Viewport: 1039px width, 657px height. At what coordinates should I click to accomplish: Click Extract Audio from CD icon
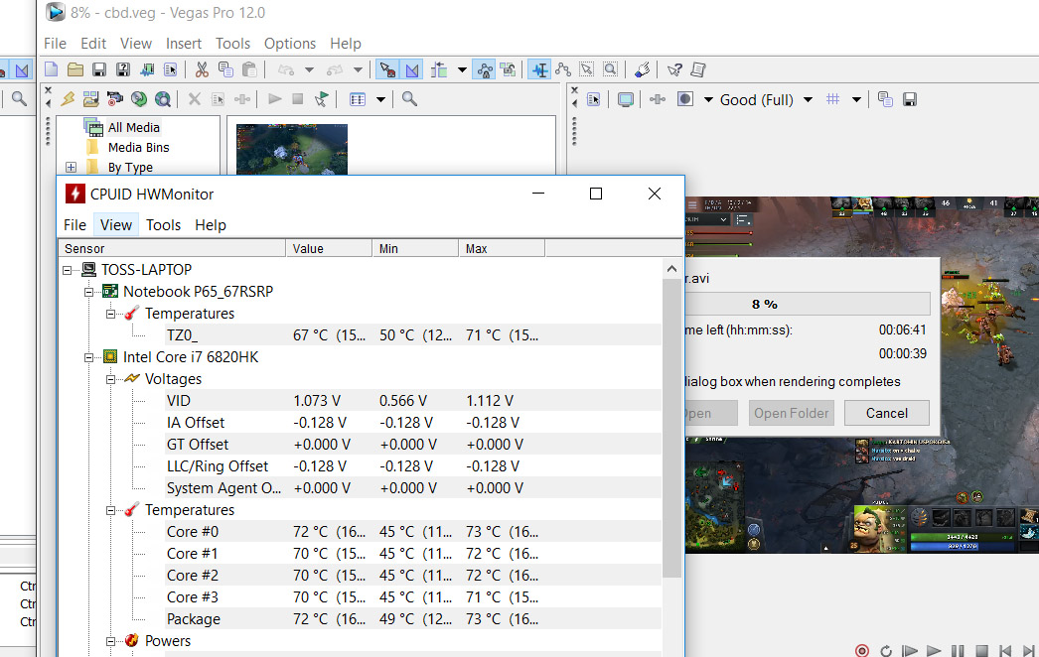pyautogui.click(x=138, y=99)
